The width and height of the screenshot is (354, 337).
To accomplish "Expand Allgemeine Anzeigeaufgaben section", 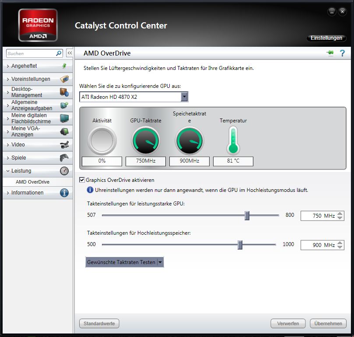I will [8, 105].
